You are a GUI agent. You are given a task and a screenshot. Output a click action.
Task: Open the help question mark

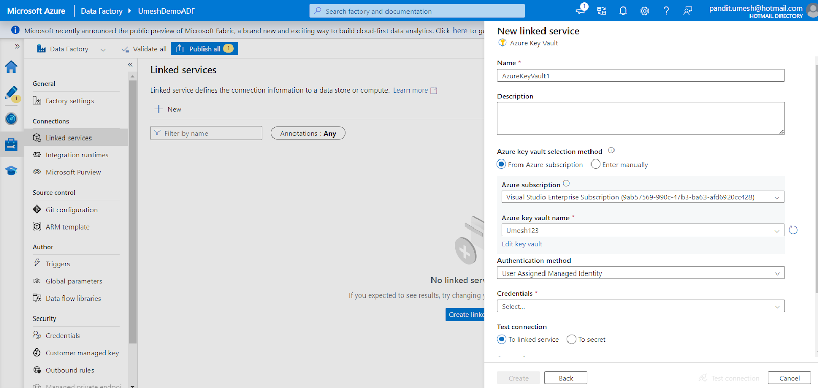[666, 11]
